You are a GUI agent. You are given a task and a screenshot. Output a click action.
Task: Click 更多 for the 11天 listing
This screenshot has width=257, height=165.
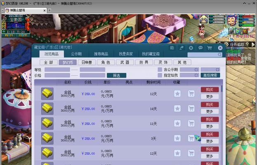(x=210, y=126)
